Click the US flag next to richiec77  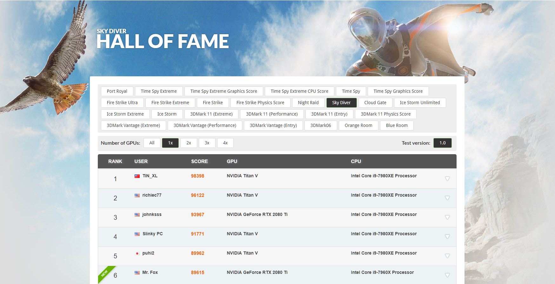[137, 195]
